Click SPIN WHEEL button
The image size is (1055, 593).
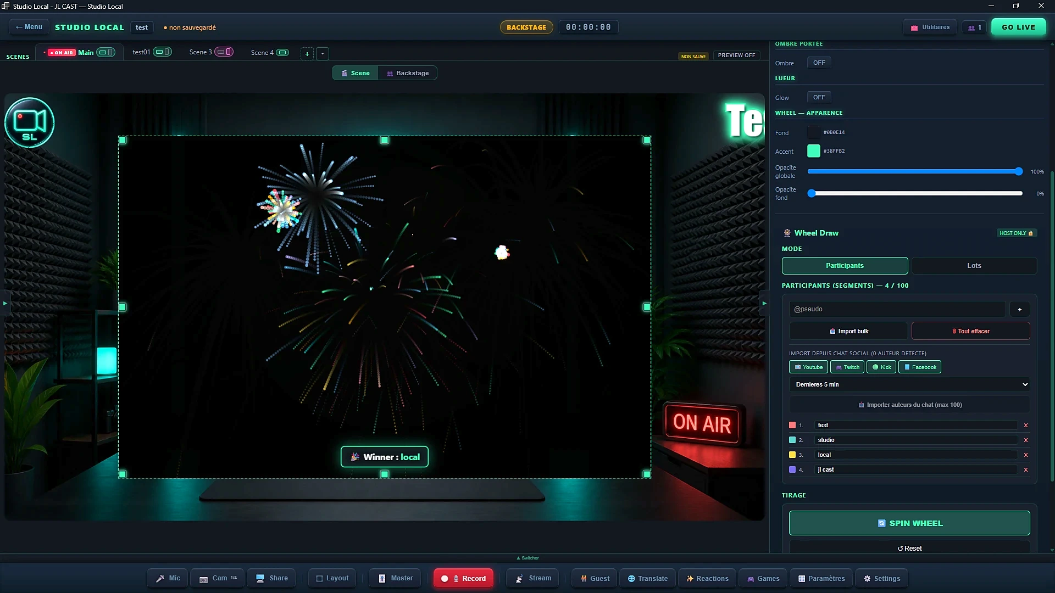(x=909, y=523)
